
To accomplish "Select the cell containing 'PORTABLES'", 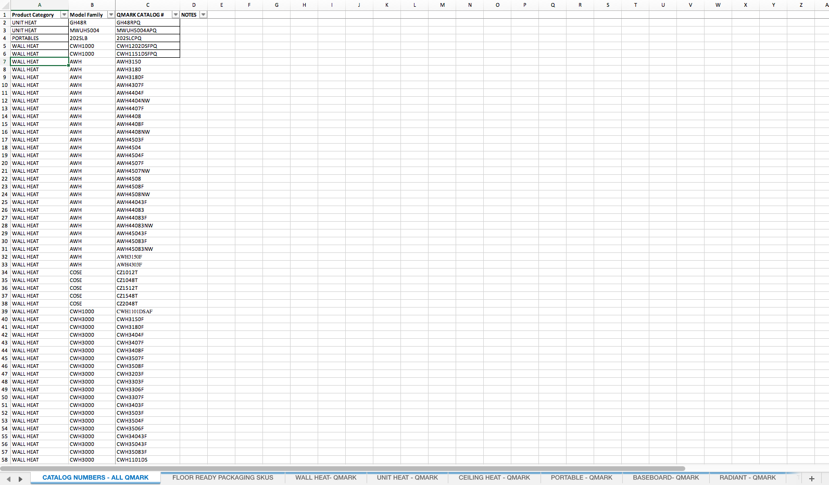I will [x=40, y=38].
